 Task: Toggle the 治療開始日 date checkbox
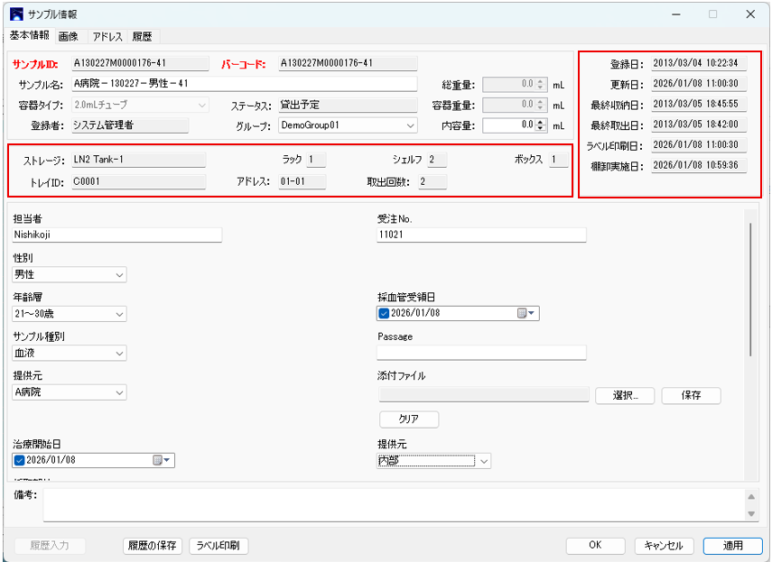(x=20, y=460)
